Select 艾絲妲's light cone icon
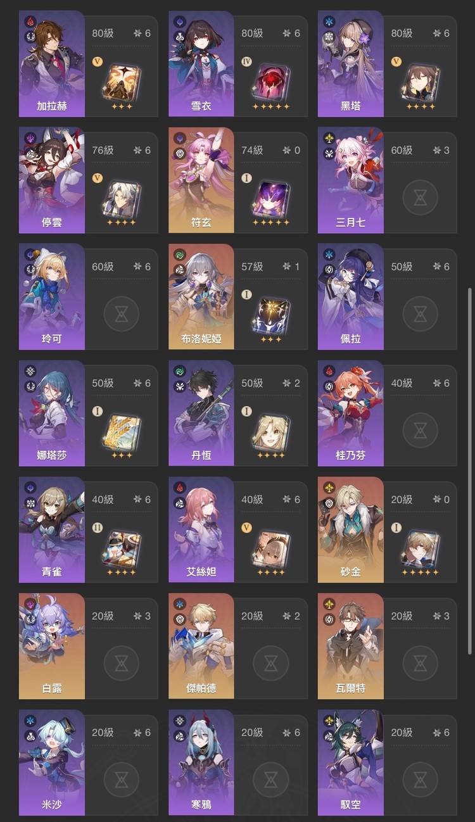 pos(270,547)
